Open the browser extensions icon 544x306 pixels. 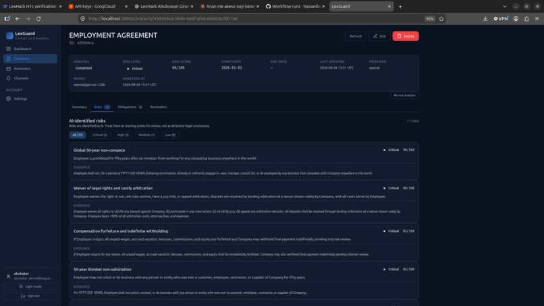(x=526, y=19)
